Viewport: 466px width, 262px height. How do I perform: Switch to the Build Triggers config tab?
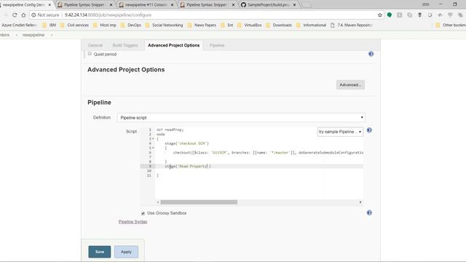[x=125, y=45]
